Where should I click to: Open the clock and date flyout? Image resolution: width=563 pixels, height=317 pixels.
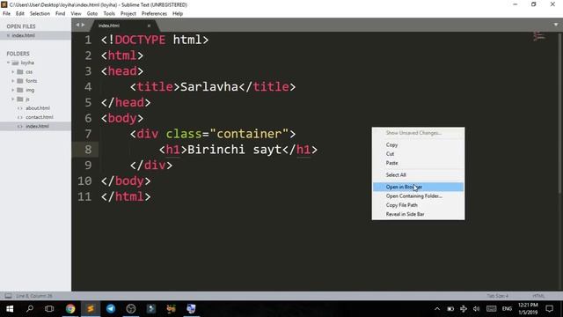(528, 309)
